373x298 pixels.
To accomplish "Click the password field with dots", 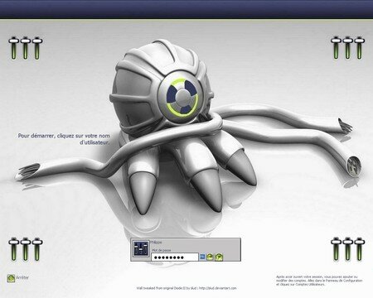I will point(175,257).
